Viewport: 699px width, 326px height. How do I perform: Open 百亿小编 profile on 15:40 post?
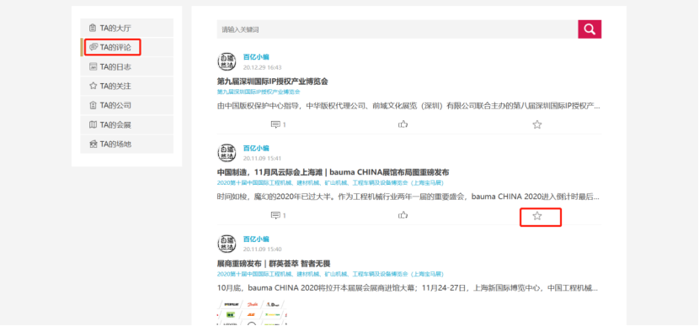click(x=256, y=239)
